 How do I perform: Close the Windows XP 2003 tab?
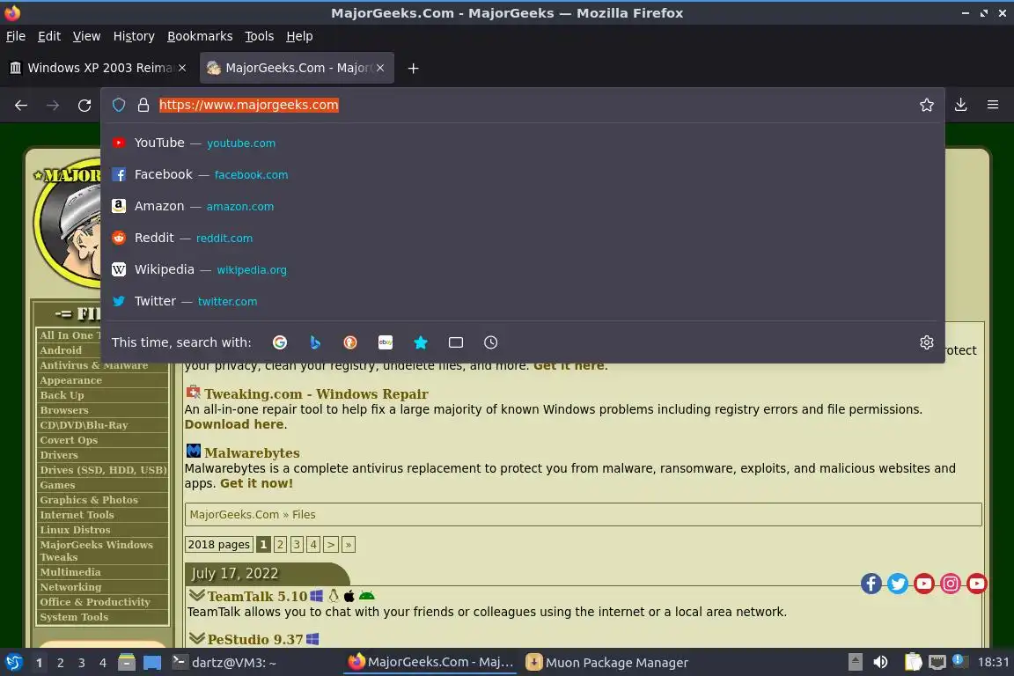point(182,68)
